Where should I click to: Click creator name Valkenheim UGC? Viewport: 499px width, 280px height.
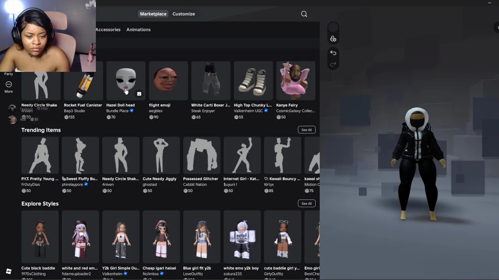point(248,111)
